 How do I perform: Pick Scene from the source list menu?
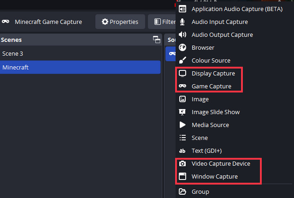(x=199, y=138)
